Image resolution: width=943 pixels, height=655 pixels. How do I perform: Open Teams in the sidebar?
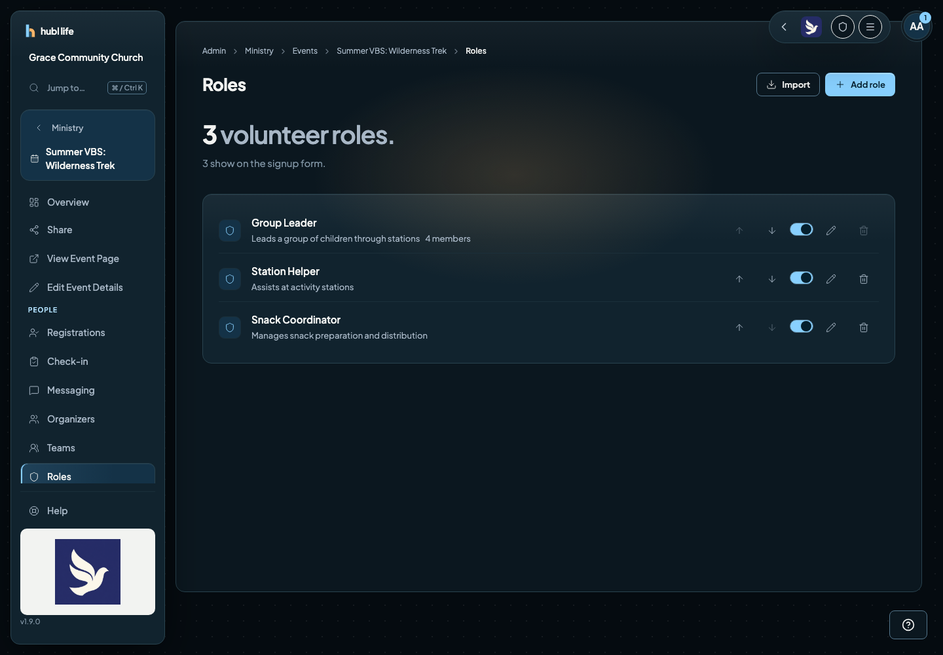pyautogui.click(x=88, y=448)
